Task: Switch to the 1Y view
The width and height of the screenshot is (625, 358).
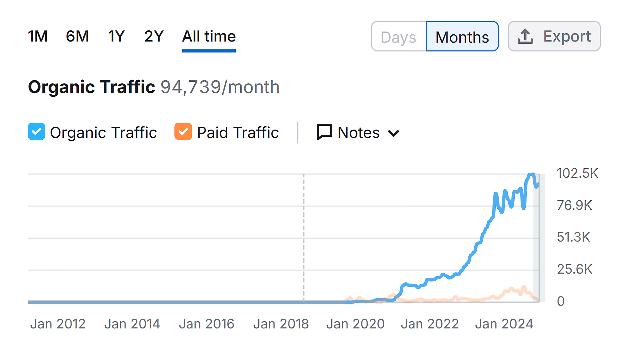Action: tap(116, 36)
